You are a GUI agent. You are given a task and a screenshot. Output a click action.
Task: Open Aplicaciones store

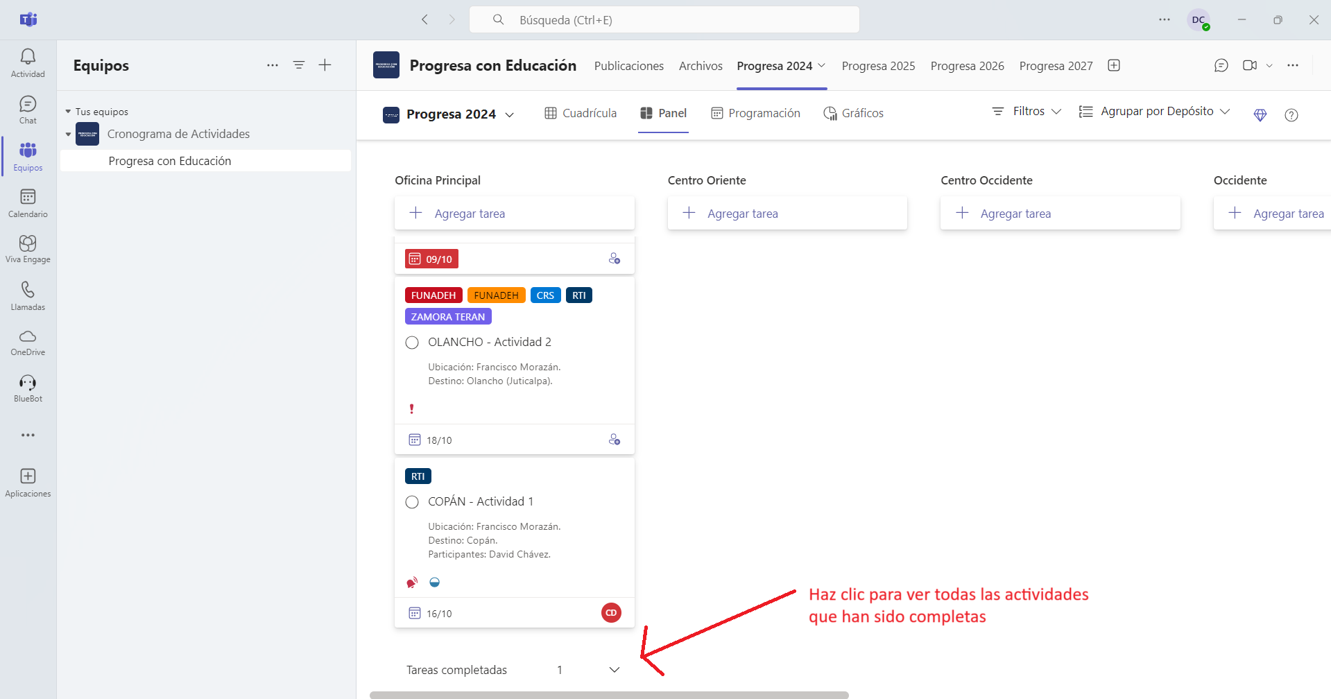(x=28, y=483)
